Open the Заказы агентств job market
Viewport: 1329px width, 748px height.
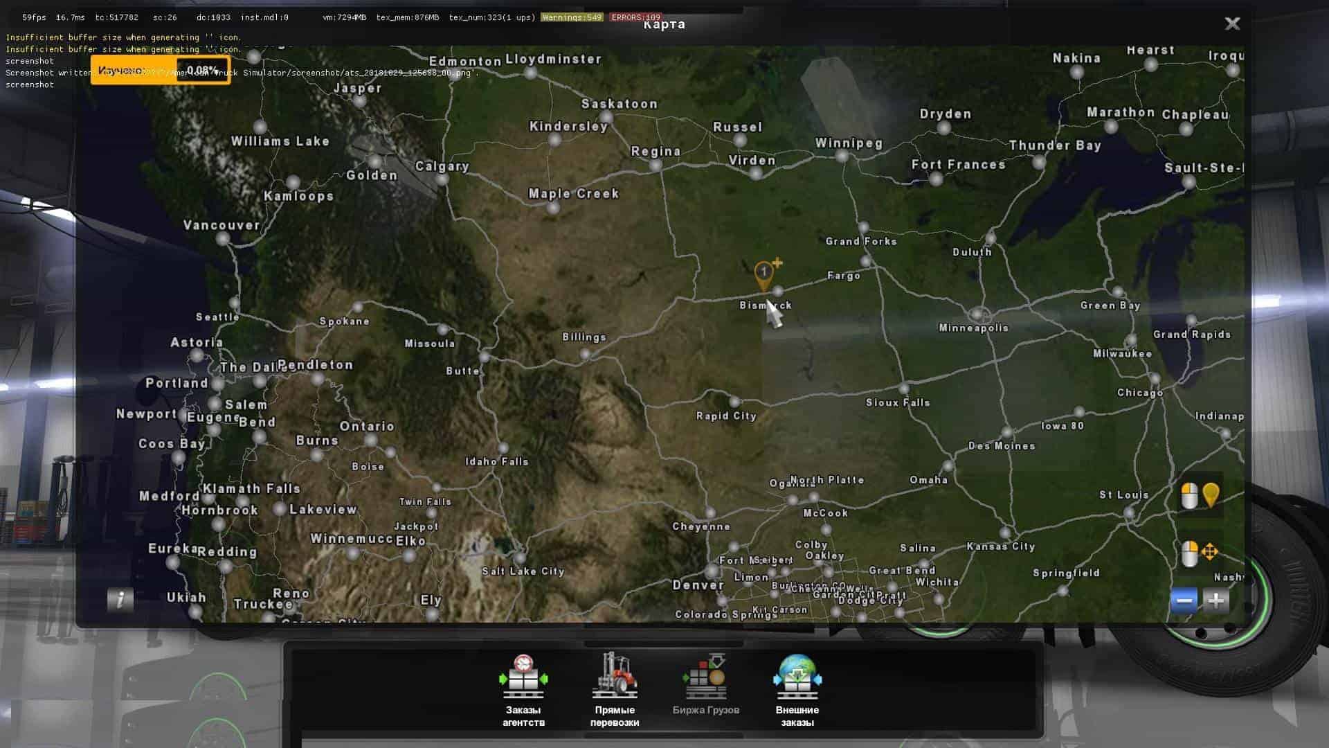(523, 690)
